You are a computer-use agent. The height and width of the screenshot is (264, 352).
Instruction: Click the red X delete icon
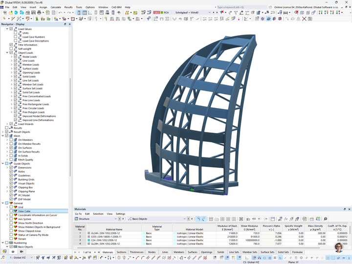(304, 19)
